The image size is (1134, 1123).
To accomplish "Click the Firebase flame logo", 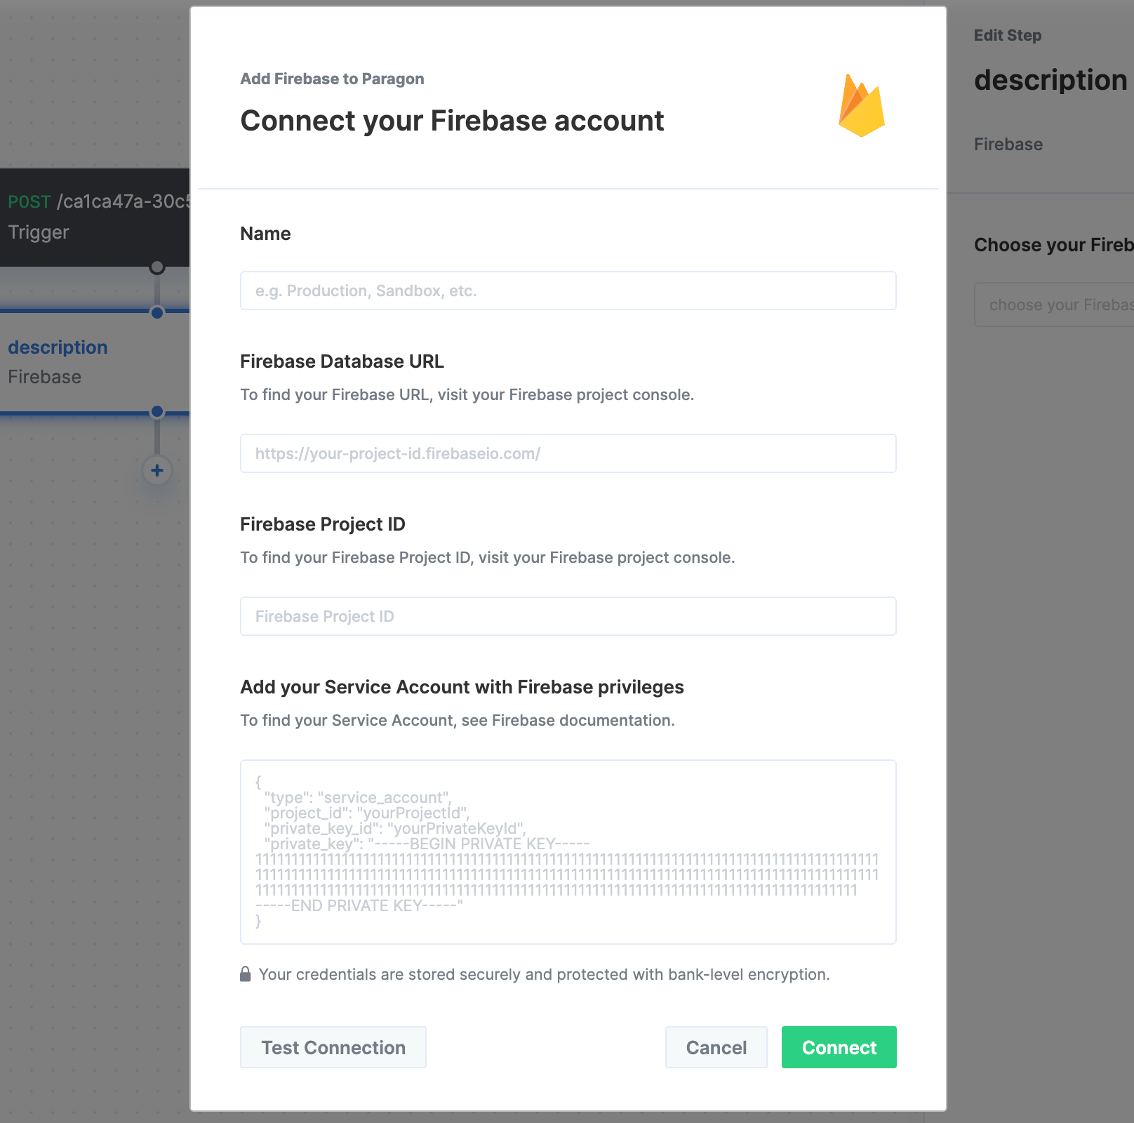I will tap(861, 105).
